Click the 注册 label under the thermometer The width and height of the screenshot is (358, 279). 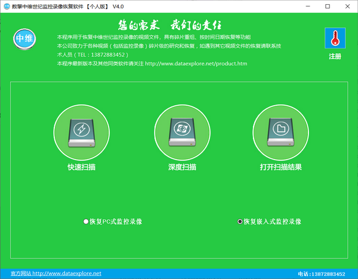[x=335, y=57]
